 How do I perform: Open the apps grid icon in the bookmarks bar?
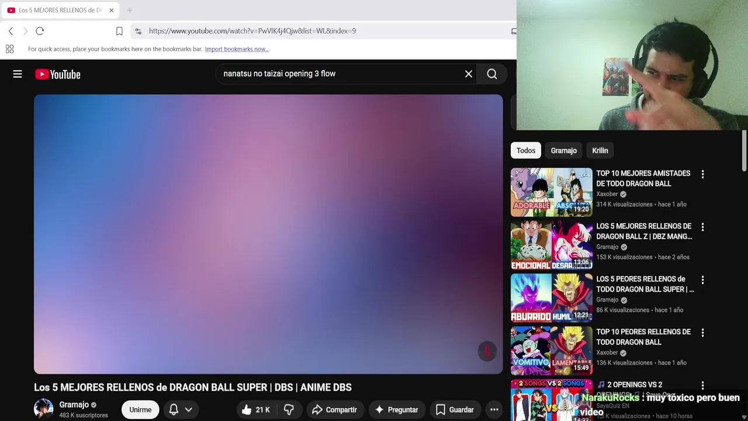(x=9, y=49)
